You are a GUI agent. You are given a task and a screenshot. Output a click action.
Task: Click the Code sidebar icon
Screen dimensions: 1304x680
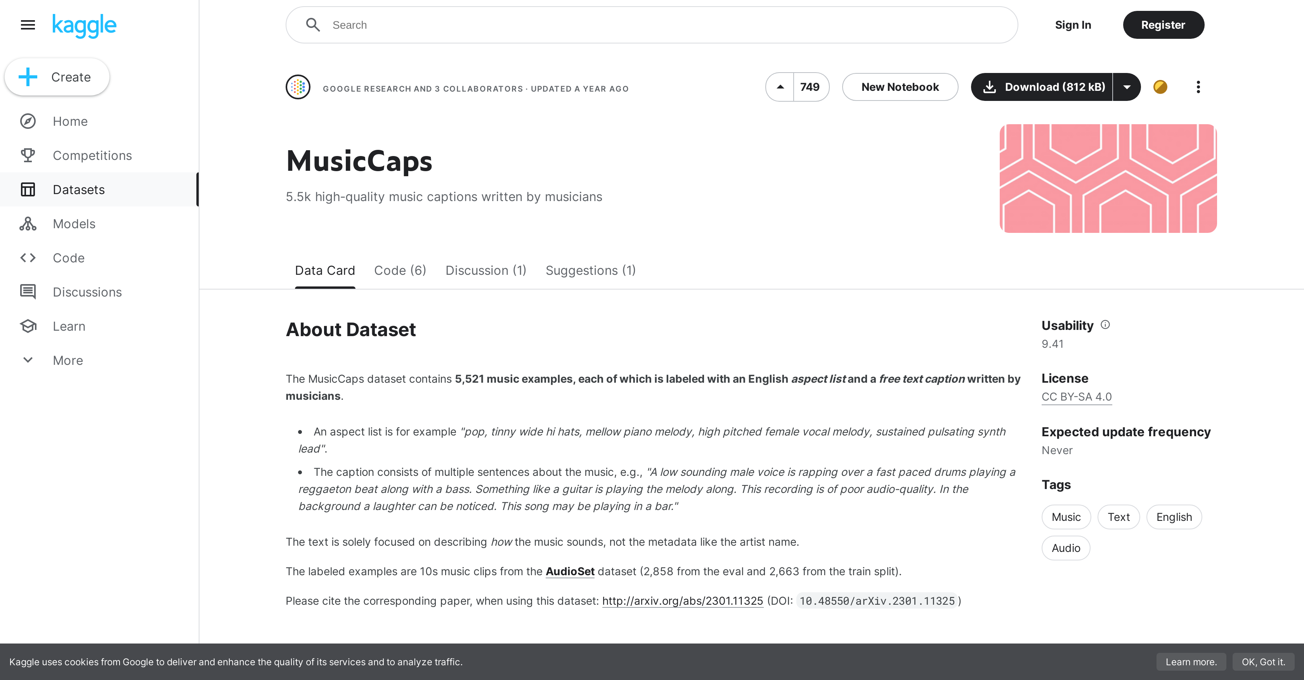(28, 257)
